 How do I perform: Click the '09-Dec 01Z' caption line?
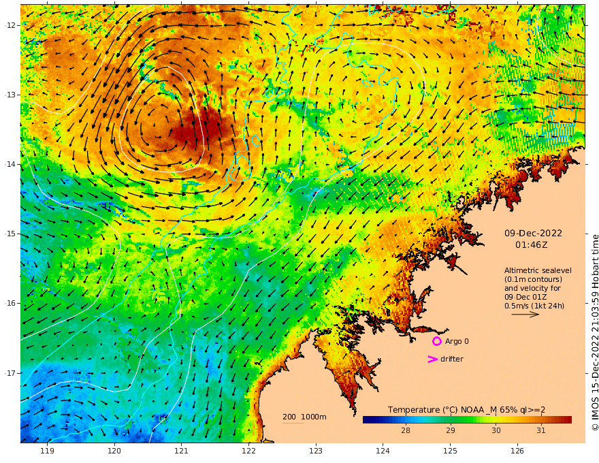pyautogui.click(x=525, y=297)
